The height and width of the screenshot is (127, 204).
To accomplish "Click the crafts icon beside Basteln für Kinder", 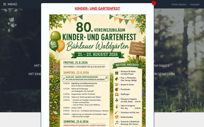I will [x=116, y=84].
